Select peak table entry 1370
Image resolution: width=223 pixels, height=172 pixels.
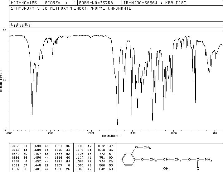click(x=62, y=150)
